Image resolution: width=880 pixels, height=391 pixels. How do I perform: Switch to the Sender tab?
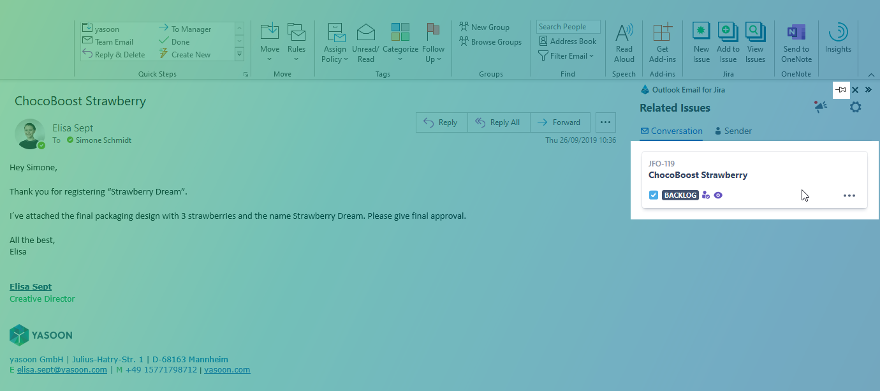click(733, 131)
